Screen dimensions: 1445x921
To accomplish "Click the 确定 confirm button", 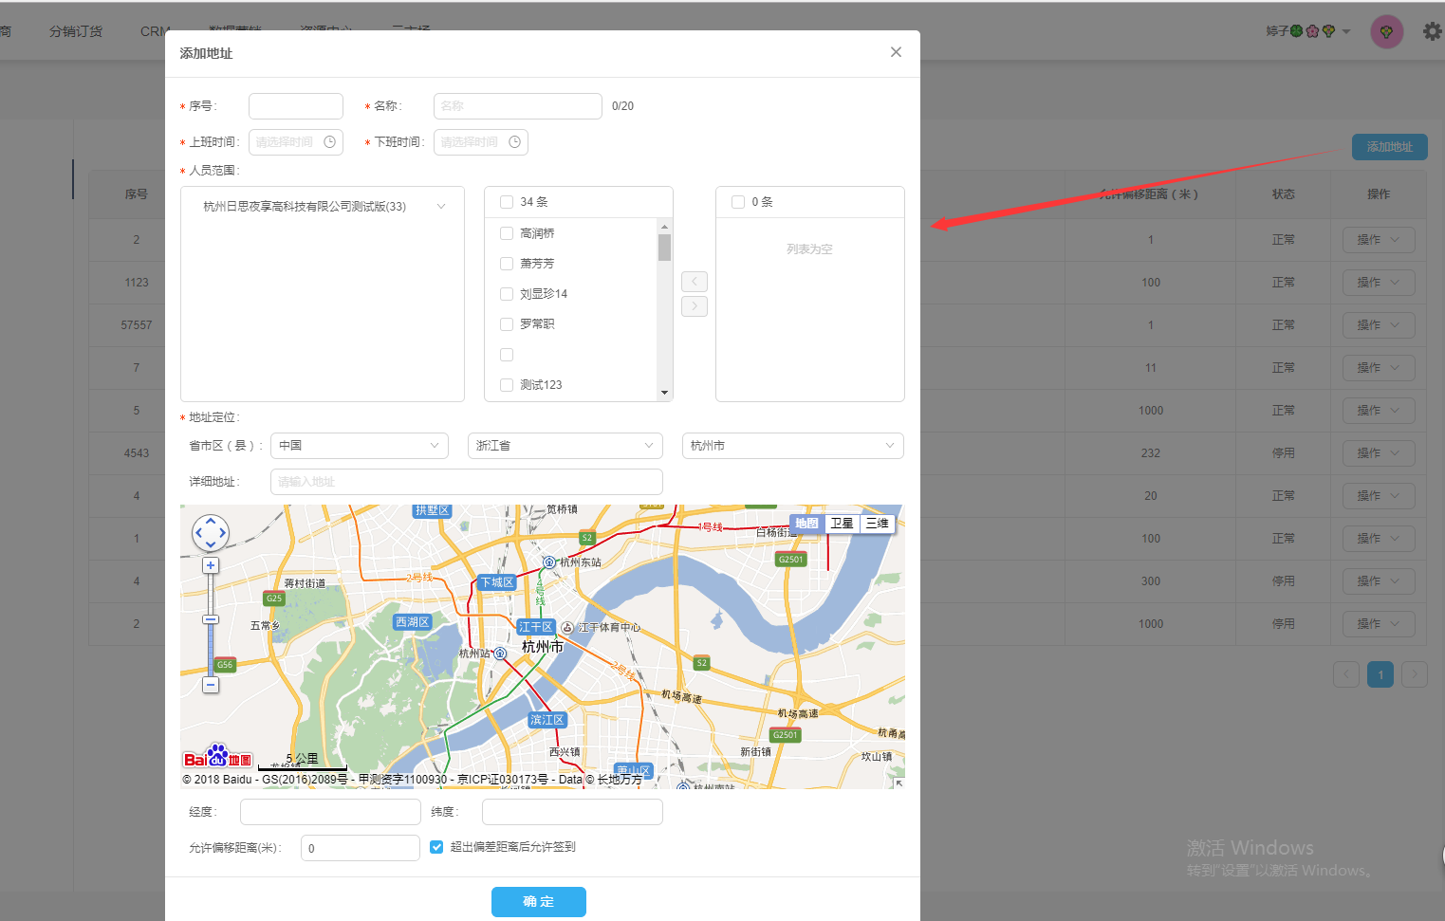I will [x=538, y=901].
